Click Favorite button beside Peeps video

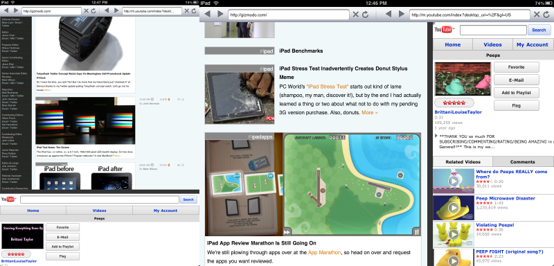click(x=516, y=67)
